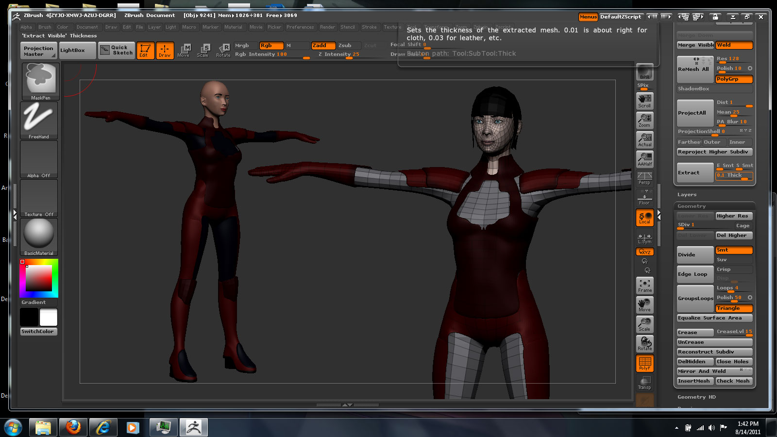Toggle the Floor grid

pyautogui.click(x=644, y=198)
